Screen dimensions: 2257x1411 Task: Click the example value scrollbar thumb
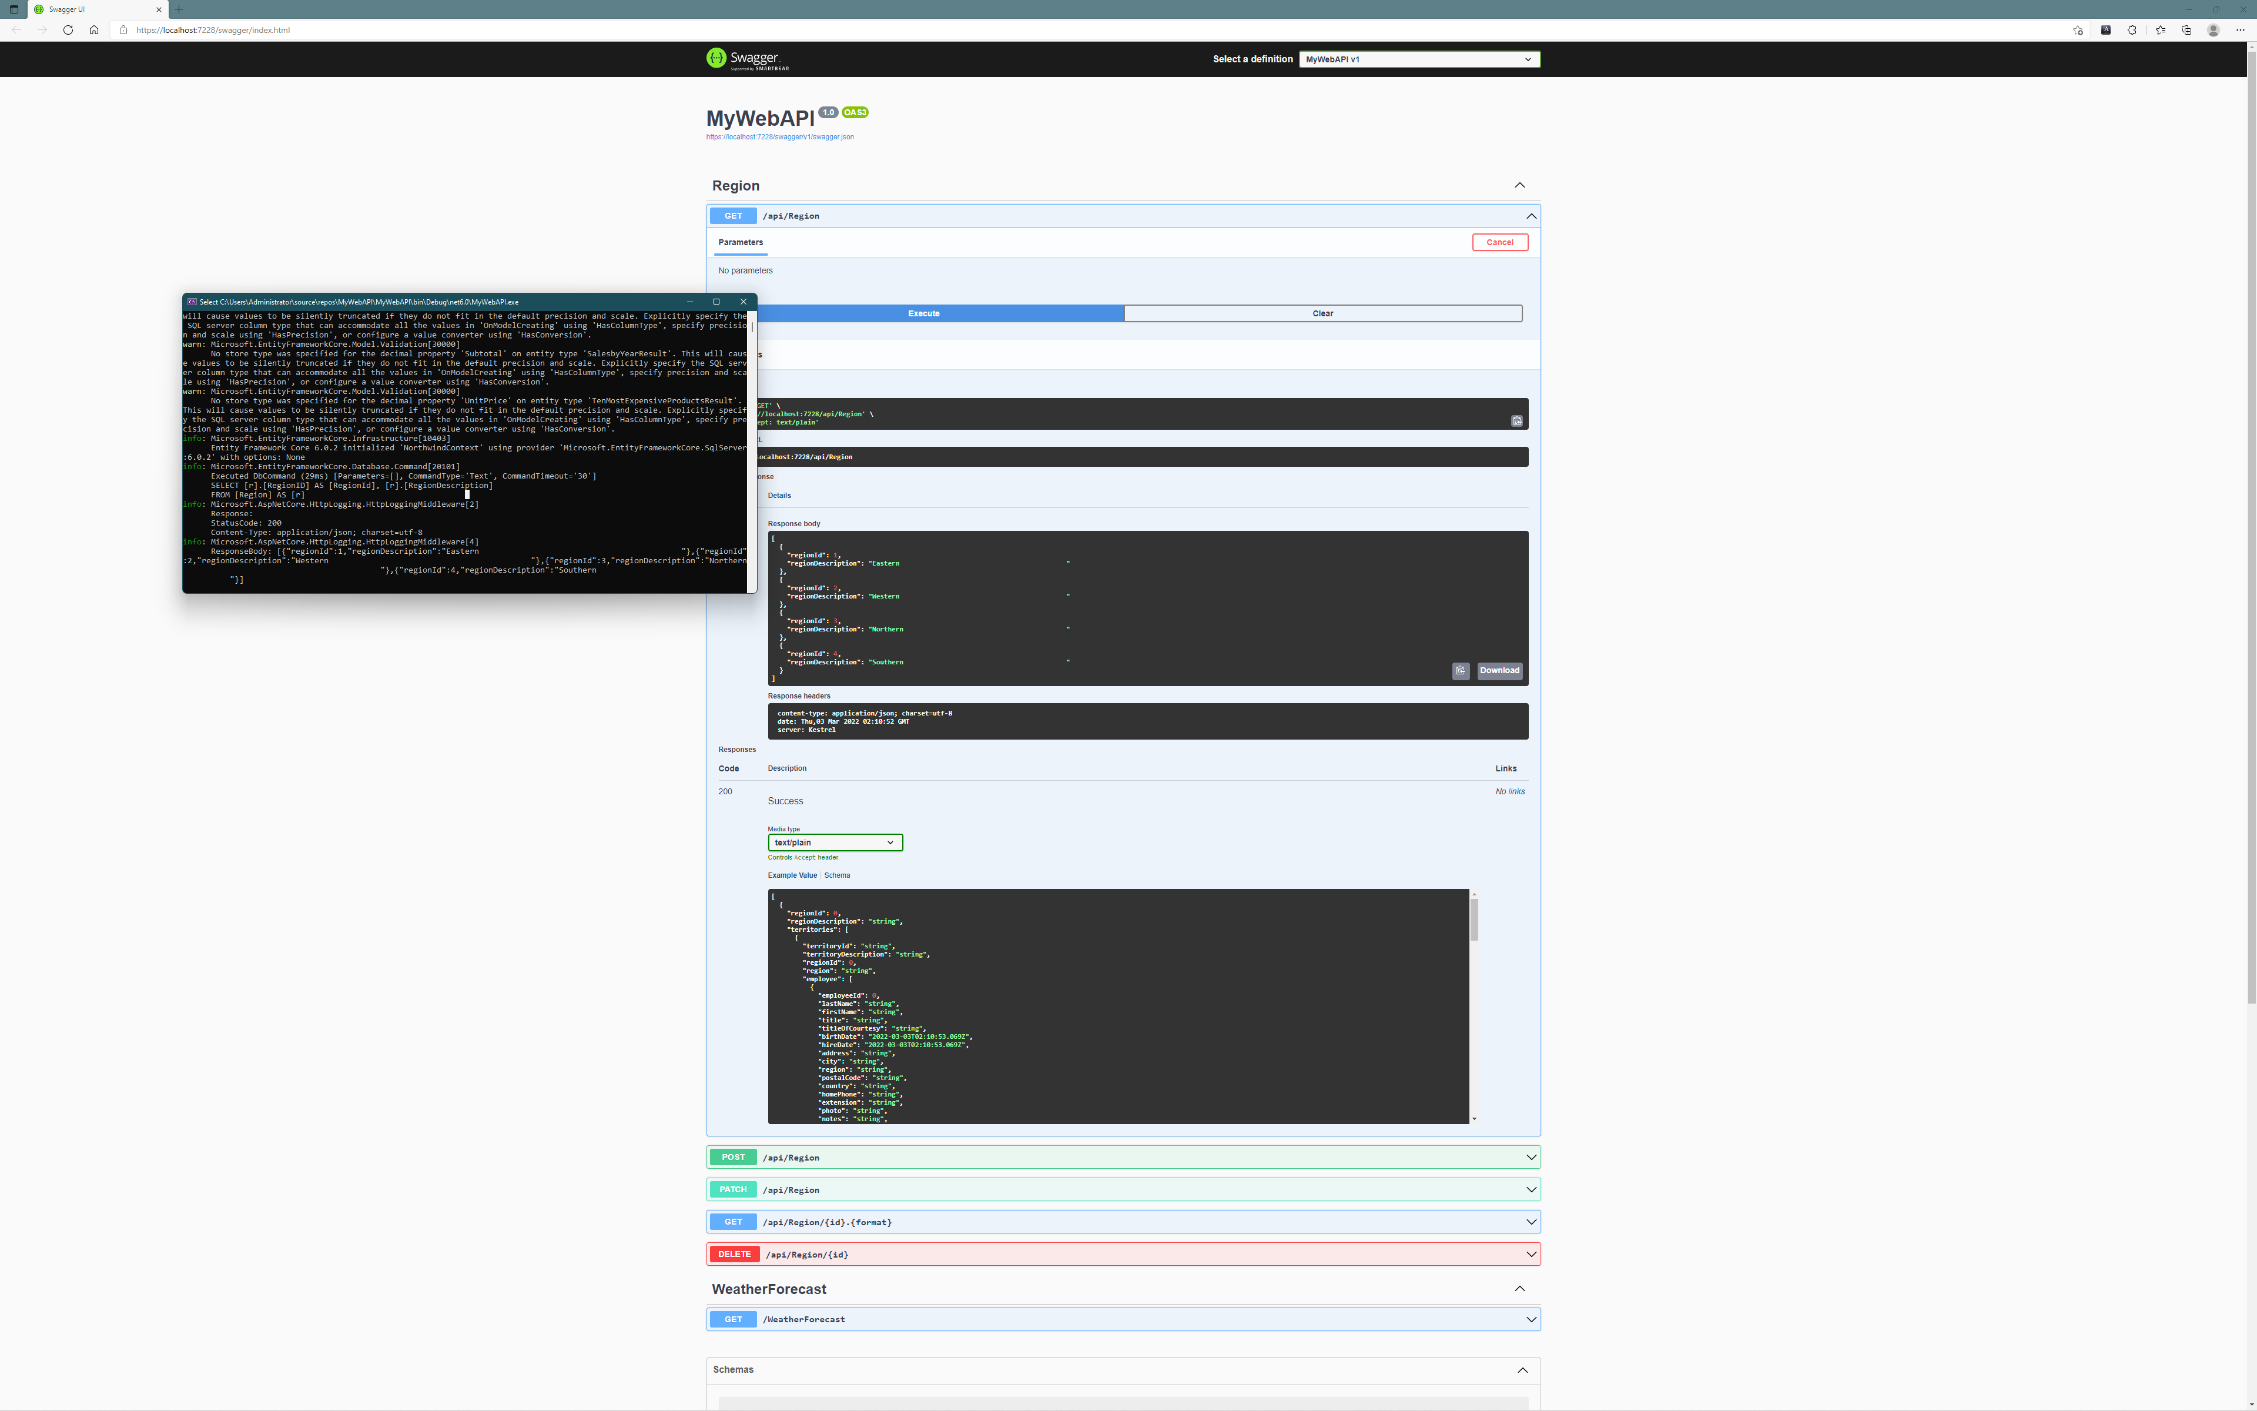click(x=1475, y=920)
